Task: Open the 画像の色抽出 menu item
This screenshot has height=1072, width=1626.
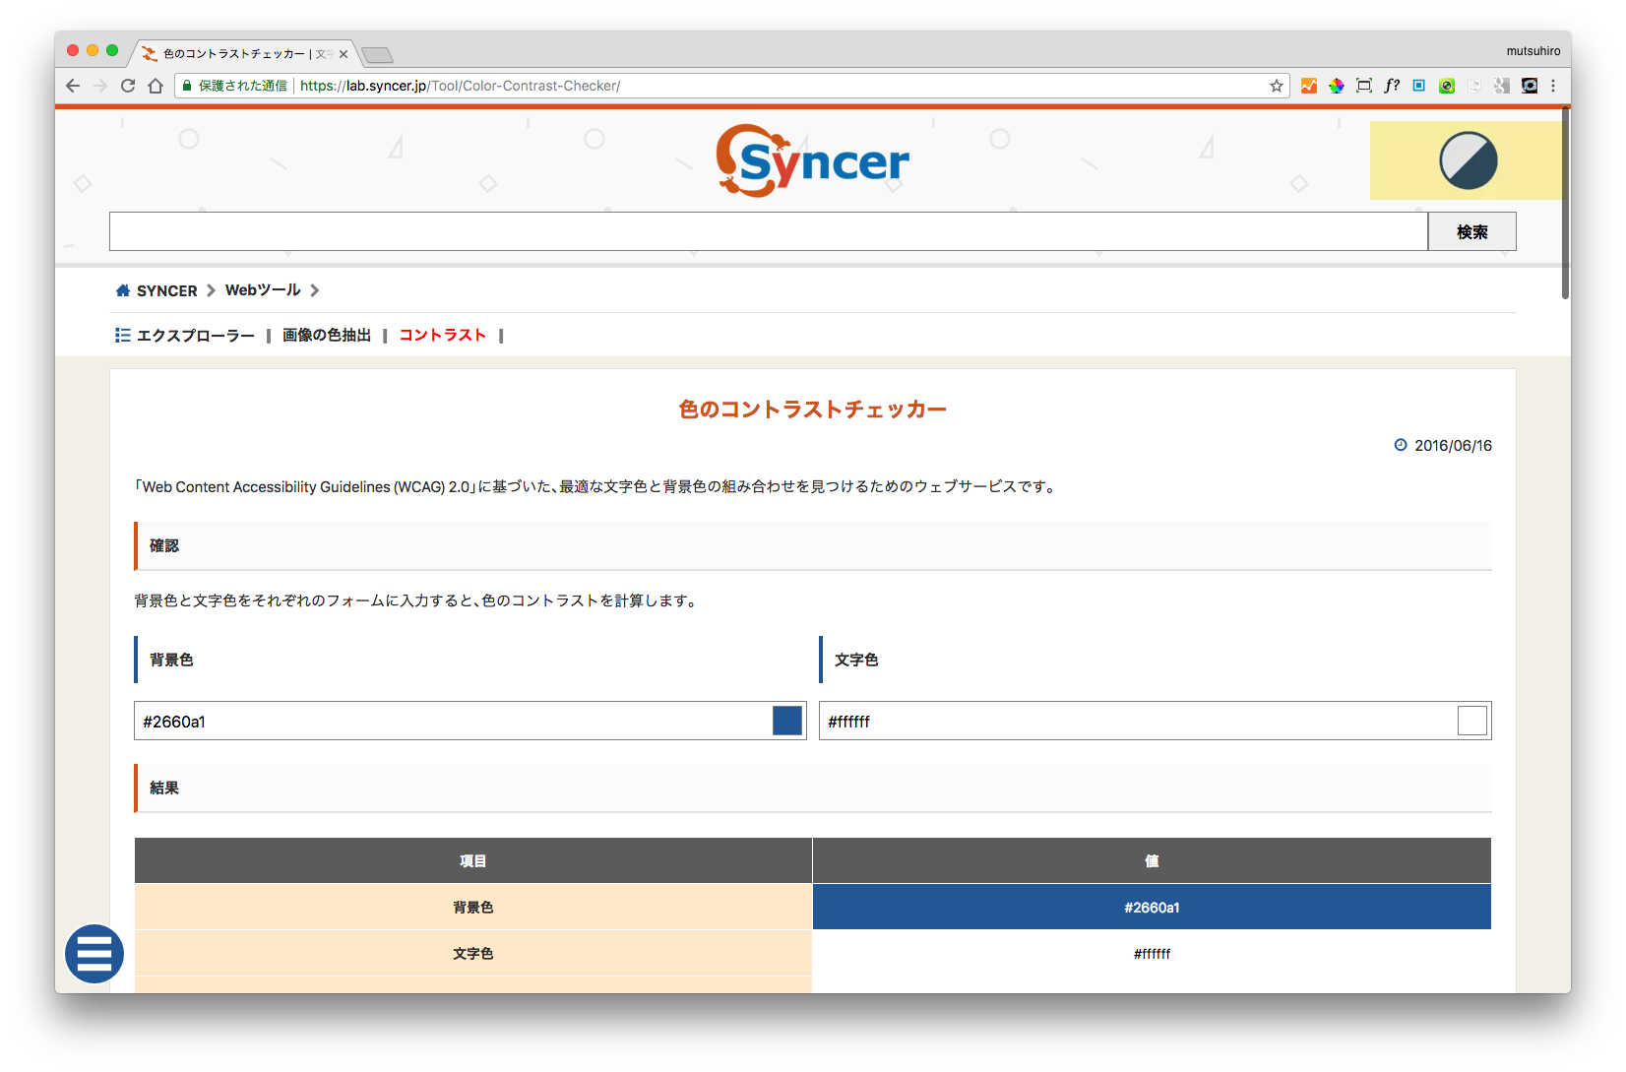Action: (x=327, y=336)
